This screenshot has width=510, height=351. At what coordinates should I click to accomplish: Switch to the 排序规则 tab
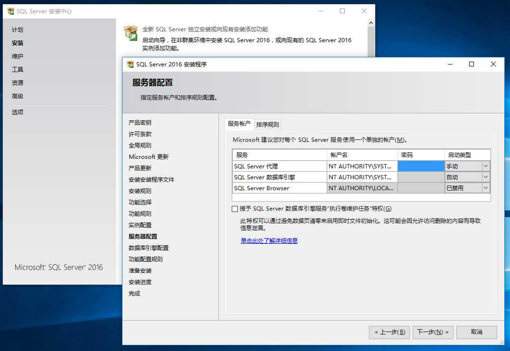268,124
